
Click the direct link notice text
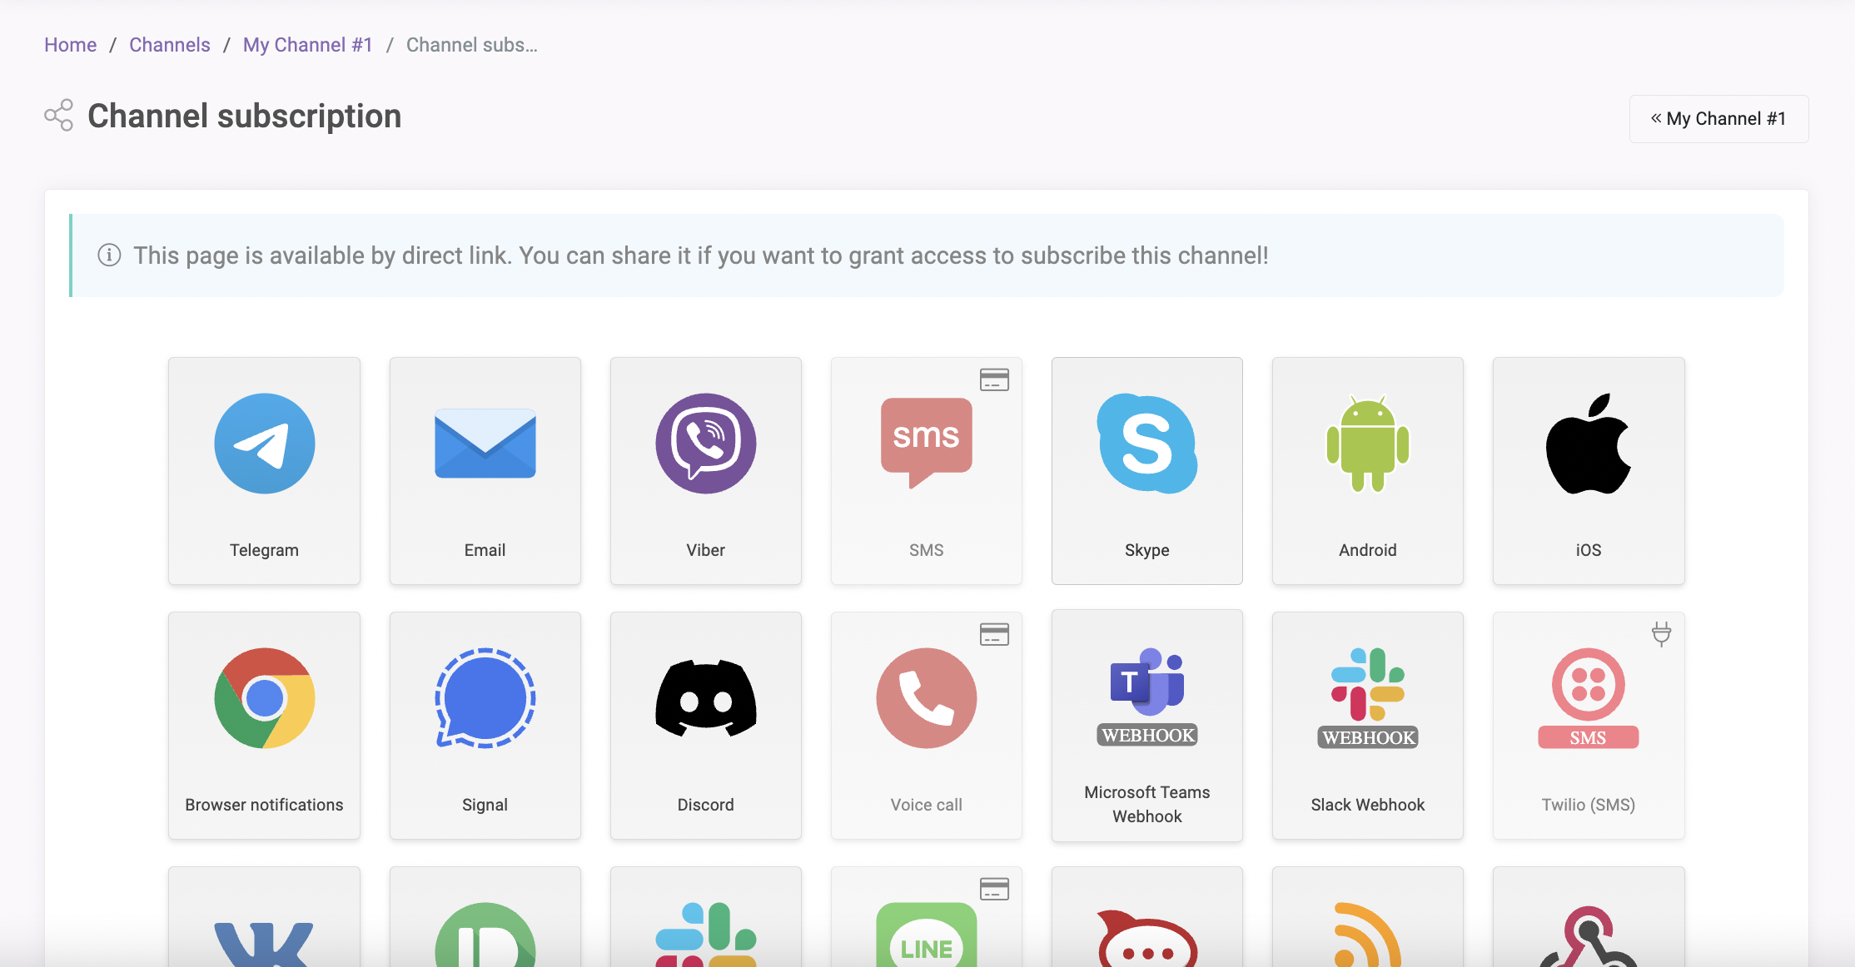click(701, 255)
